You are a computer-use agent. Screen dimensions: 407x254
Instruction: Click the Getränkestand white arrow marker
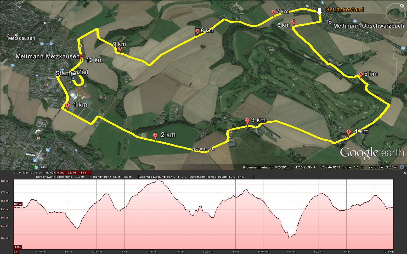click(x=319, y=12)
